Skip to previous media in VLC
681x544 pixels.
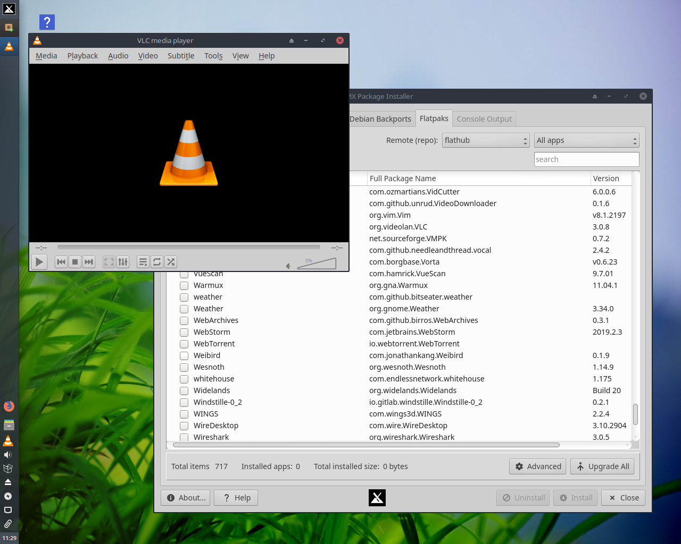pos(61,262)
